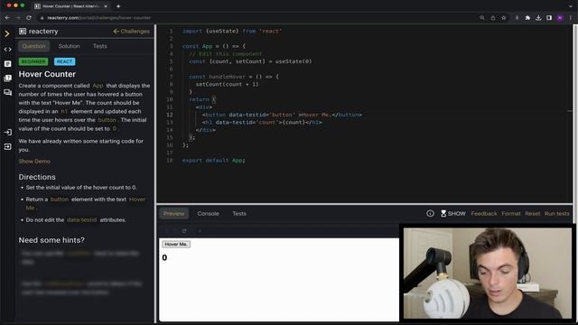Click the browser back arrow
The image size is (578, 325).
click(x=7, y=18)
